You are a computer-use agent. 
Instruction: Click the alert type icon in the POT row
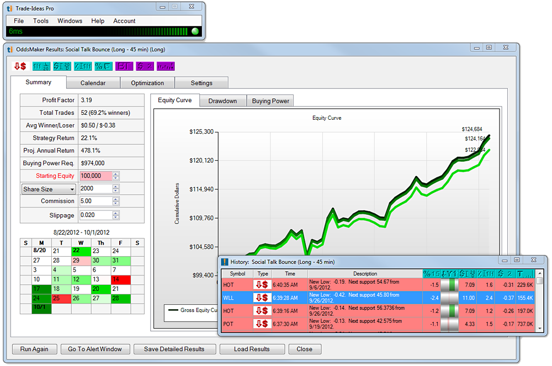click(262, 323)
